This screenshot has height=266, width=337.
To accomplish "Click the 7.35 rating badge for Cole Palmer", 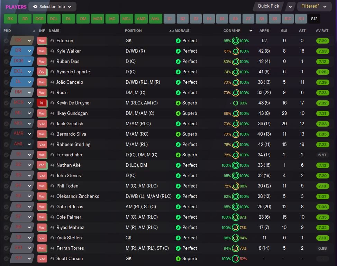I will point(322,217).
